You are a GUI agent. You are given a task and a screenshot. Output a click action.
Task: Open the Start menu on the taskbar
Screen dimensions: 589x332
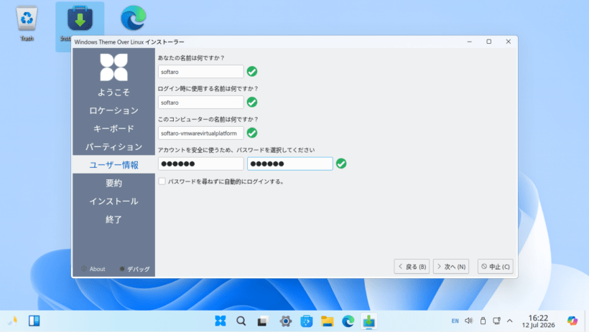[220, 321]
